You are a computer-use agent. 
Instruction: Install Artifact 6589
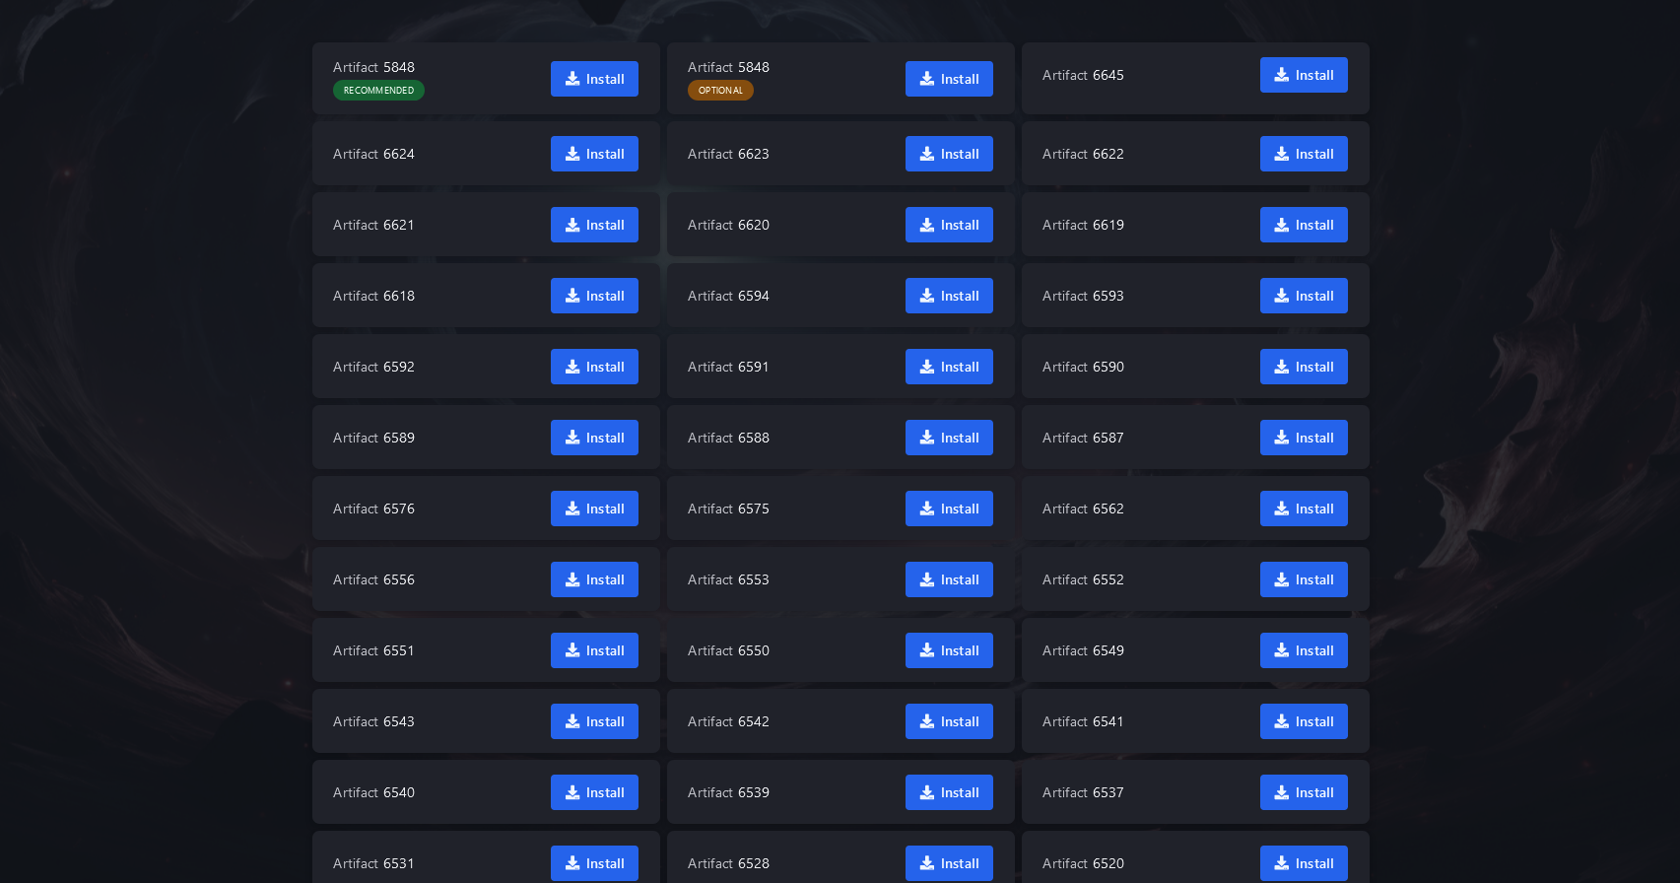(594, 438)
